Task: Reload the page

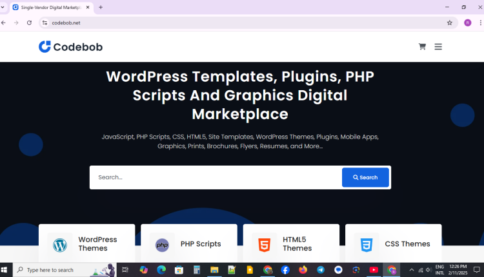Action: point(29,23)
